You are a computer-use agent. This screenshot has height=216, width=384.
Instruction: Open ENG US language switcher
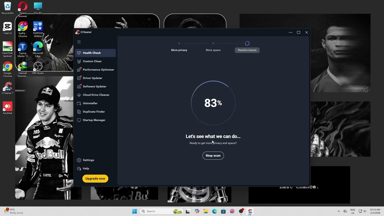click(353, 211)
